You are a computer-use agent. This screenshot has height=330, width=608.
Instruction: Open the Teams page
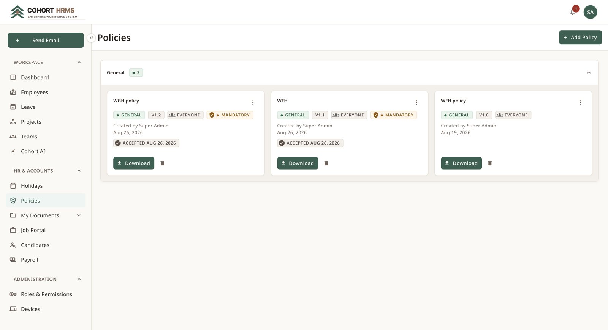(x=46, y=137)
